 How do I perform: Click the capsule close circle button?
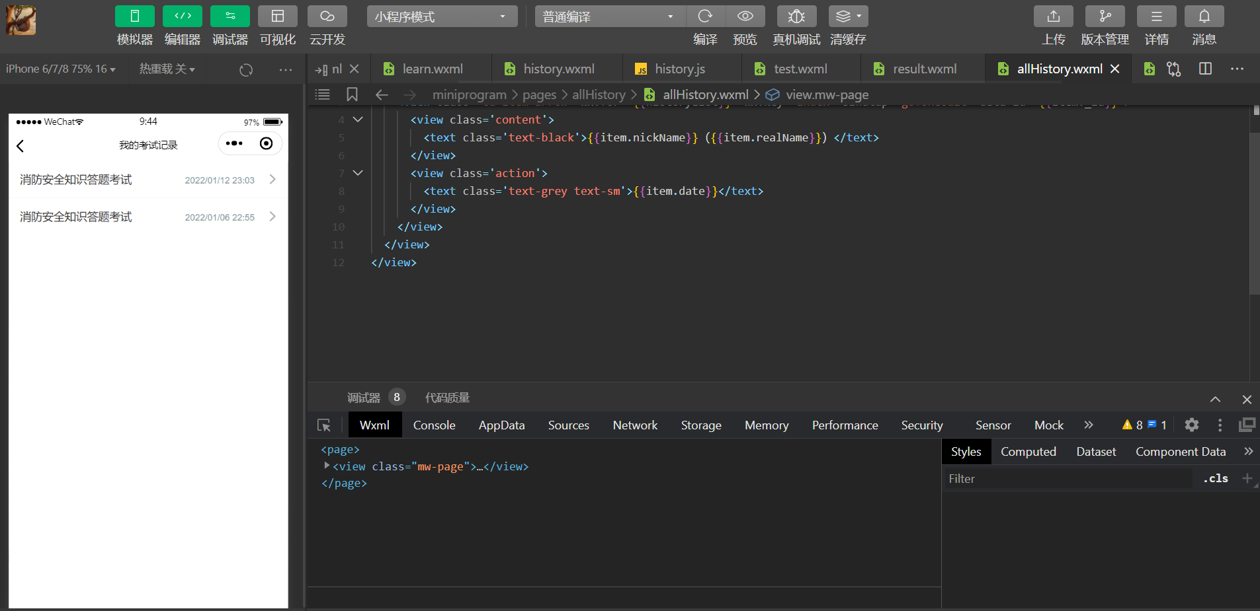[x=267, y=143]
